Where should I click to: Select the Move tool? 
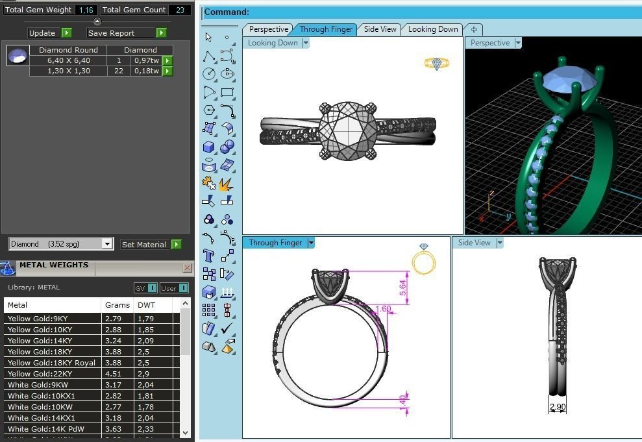tap(227, 256)
